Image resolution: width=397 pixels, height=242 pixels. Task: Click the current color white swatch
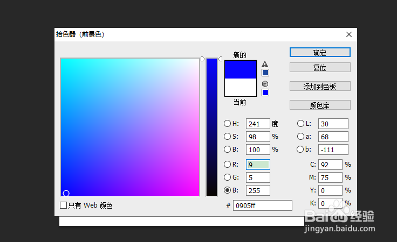point(241,87)
